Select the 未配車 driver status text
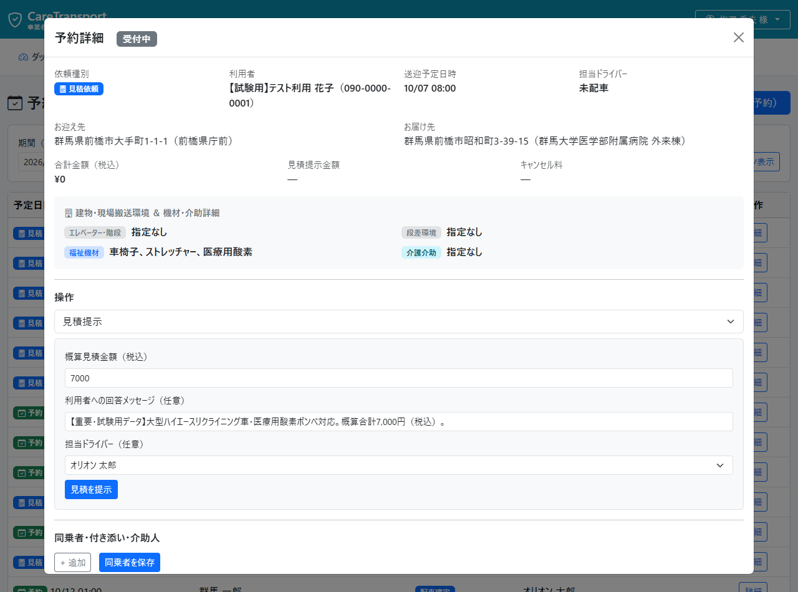798x592 pixels. pyautogui.click(x=594, y=88)
